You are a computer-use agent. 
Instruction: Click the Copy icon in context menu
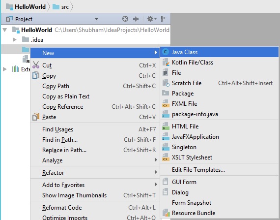[36, 76]
